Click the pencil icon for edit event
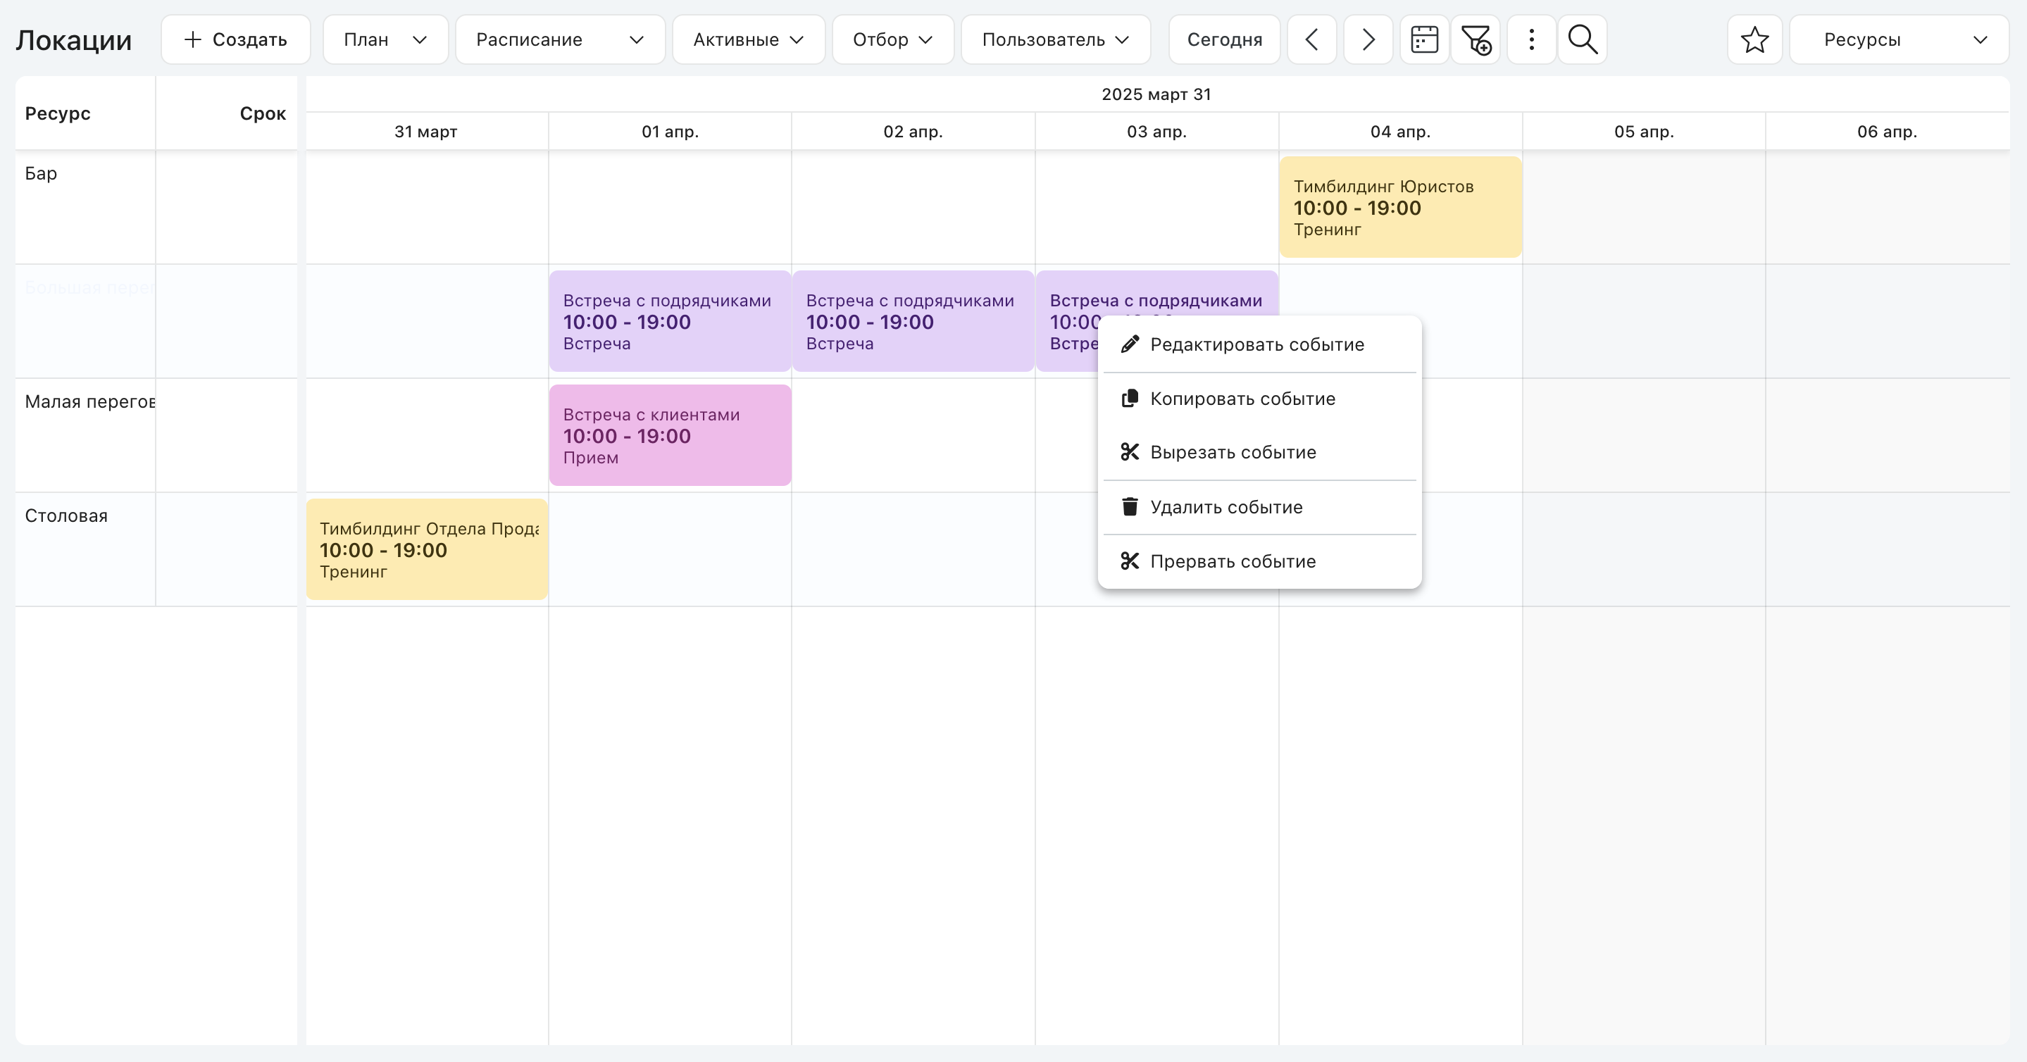The width and height of the screenshot is (2027, 1062). [1130, 344]
